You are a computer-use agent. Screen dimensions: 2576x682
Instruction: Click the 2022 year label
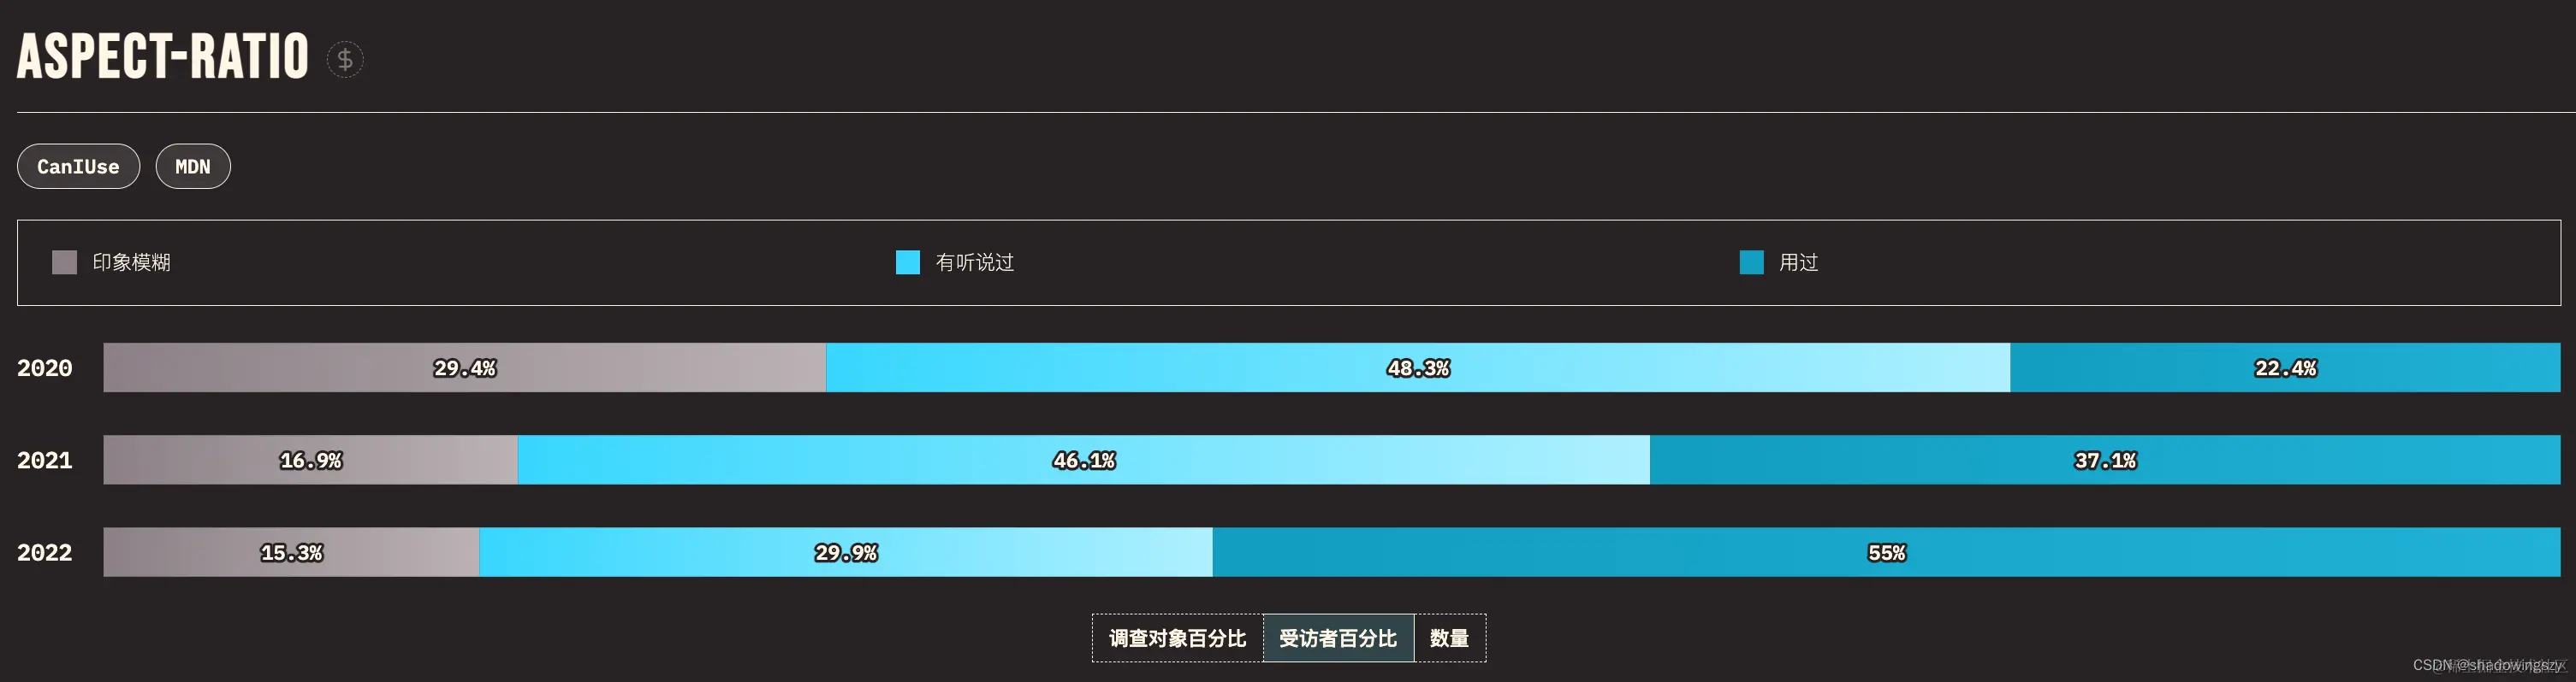(x=45, y=551)
